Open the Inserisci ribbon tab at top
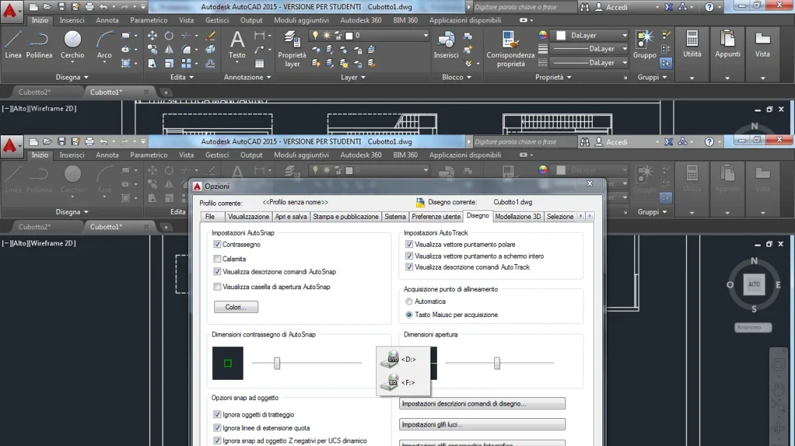 [x=71, y=20]
